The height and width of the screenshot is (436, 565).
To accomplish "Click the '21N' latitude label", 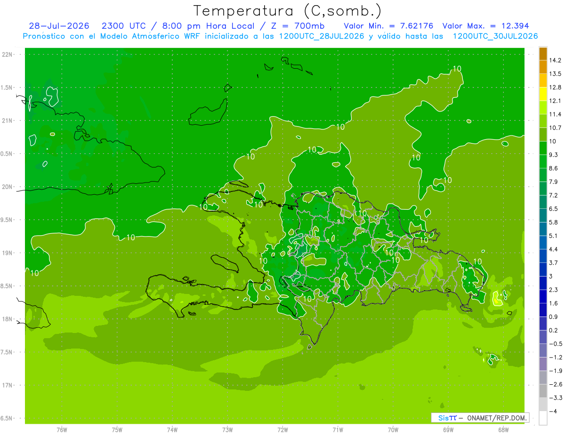I will click(x=7, y=120).
